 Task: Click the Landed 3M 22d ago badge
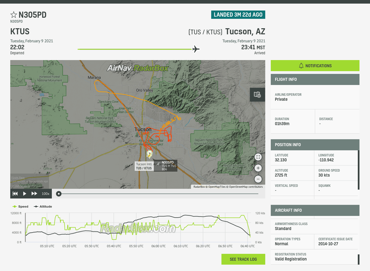click(238, 15)
